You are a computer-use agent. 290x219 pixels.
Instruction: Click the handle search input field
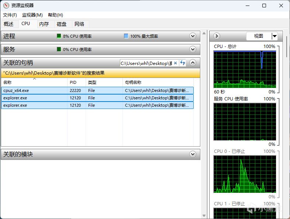[146, 63]
